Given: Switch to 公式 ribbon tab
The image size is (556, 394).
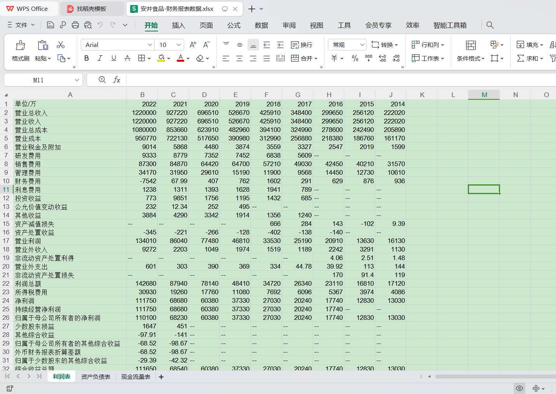Looking at the screenshot, I should 234,25.
